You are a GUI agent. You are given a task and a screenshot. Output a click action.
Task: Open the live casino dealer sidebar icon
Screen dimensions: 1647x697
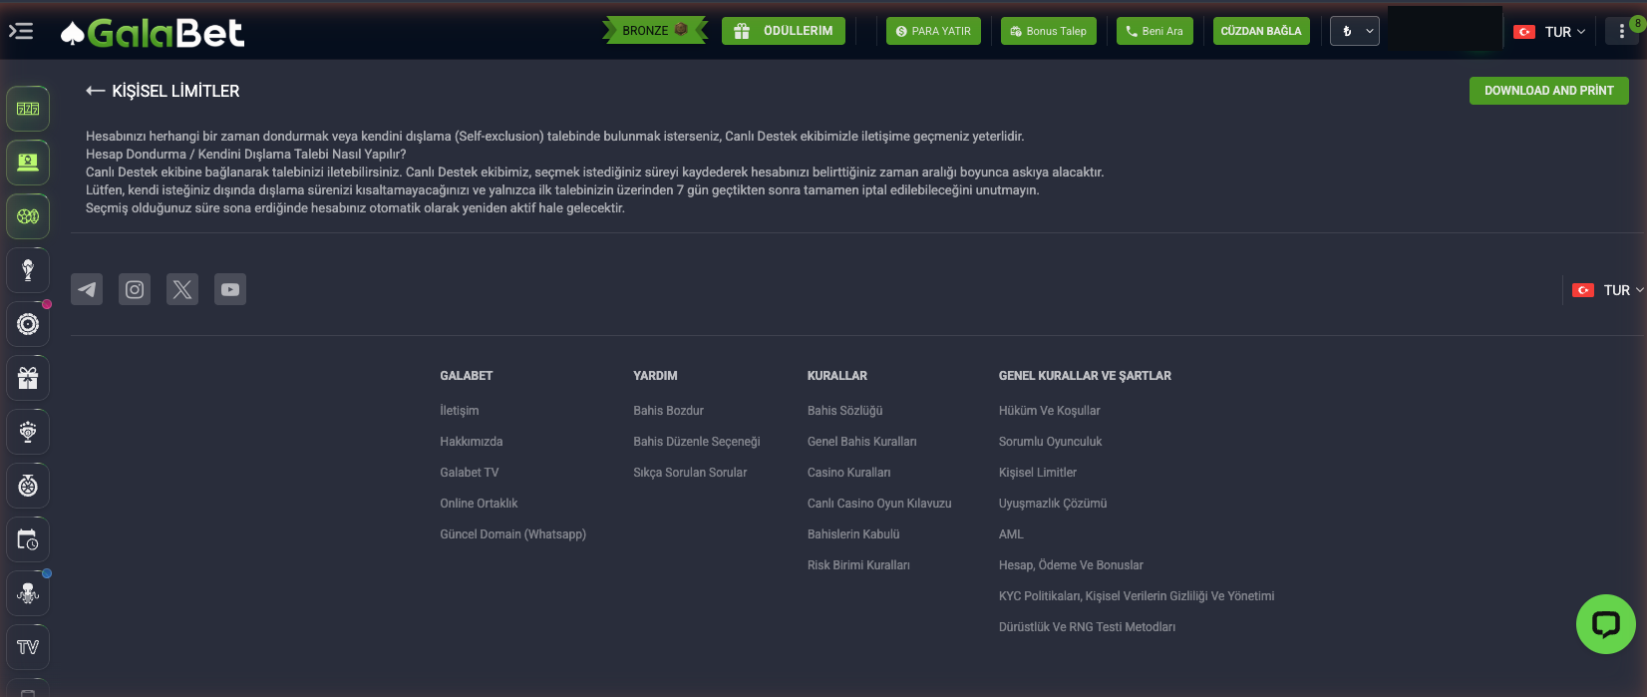pyautogui.click(x=28, y=163)
